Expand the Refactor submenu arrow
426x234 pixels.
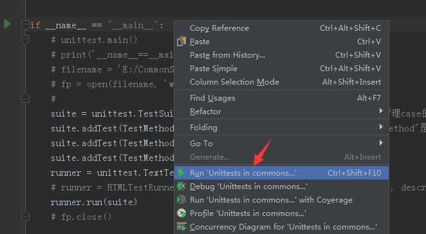(381, 111)
